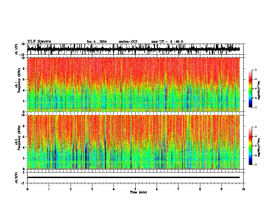This screenshot has width=274, height=212.
Task: Click the ch.1 spectrogram color scale bar
Action: 250,89
